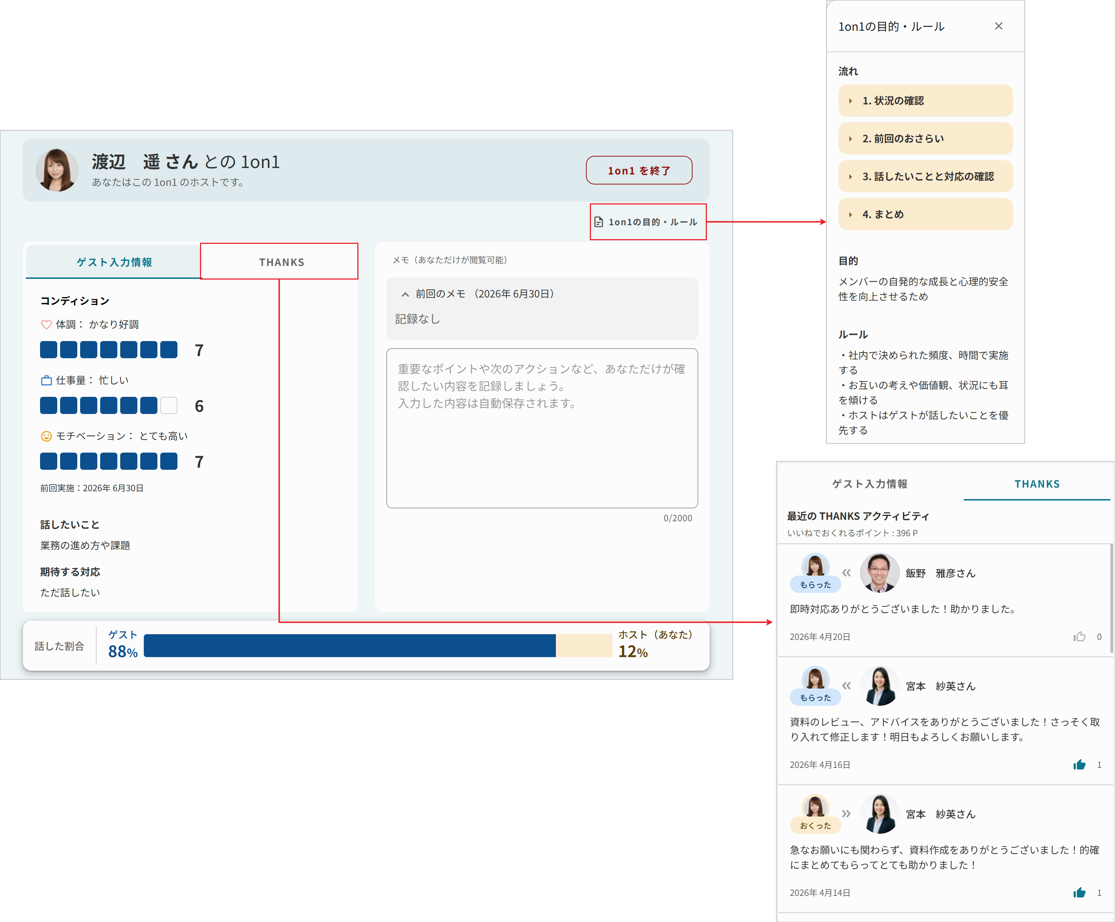Viewport: 1115px width, 922px height.
Task: Click the 記録なし text in previous memo
Action: pos(417,319)
